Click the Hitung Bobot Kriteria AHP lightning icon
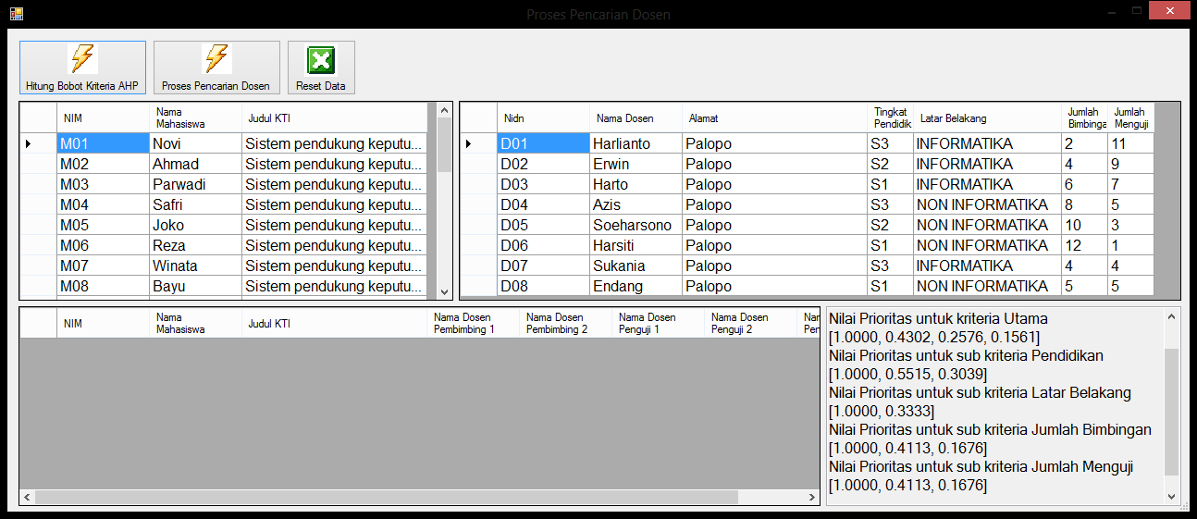The height and width of the screenshot is (519, 1197). pos(82,59)
